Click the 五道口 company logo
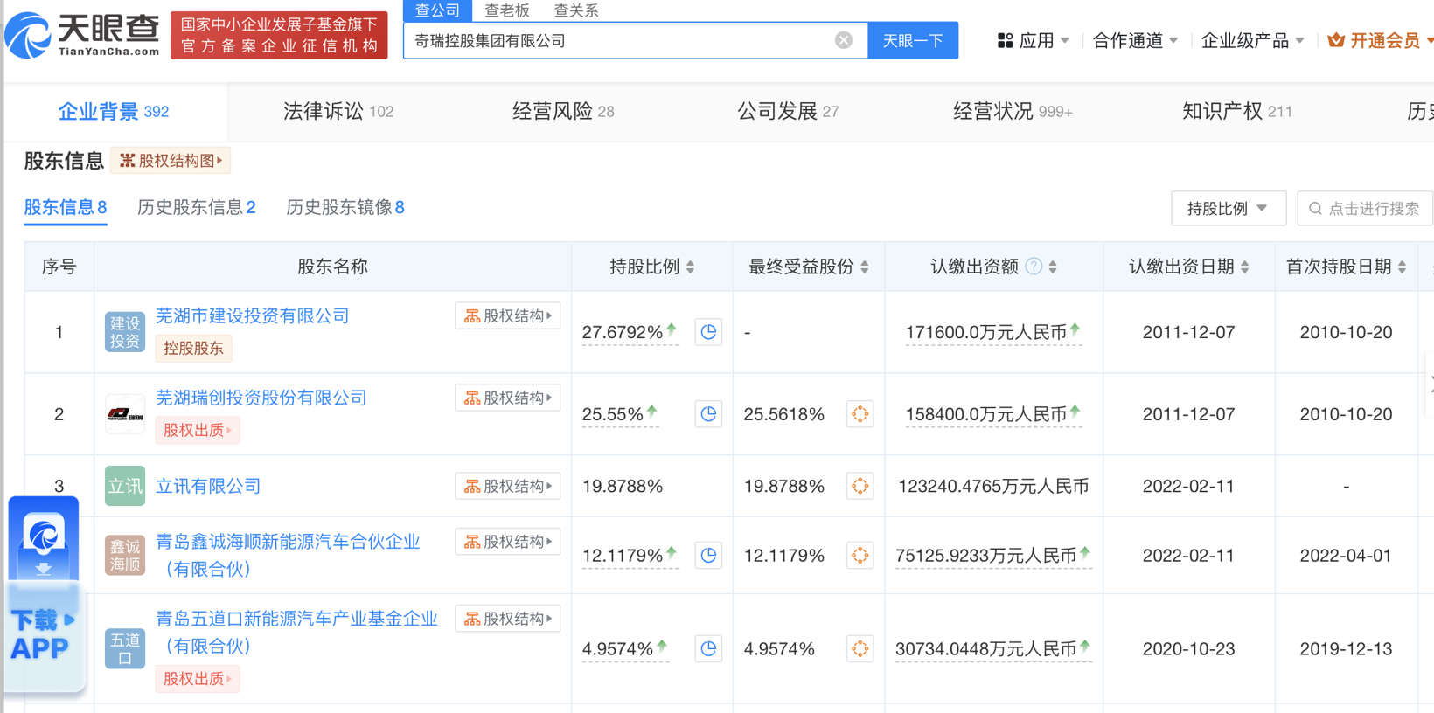 (x=124, y=648)
